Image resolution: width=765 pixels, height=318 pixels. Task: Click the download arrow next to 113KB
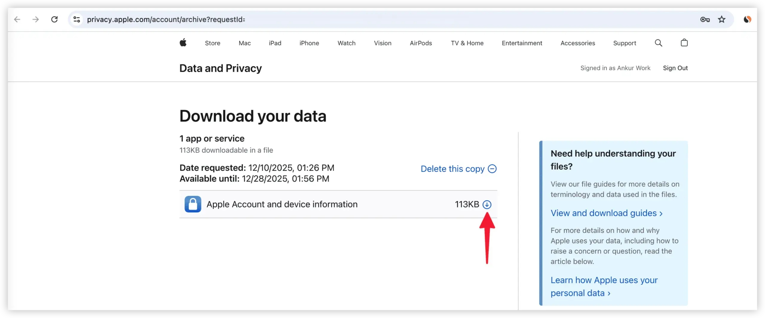point(488,204)
